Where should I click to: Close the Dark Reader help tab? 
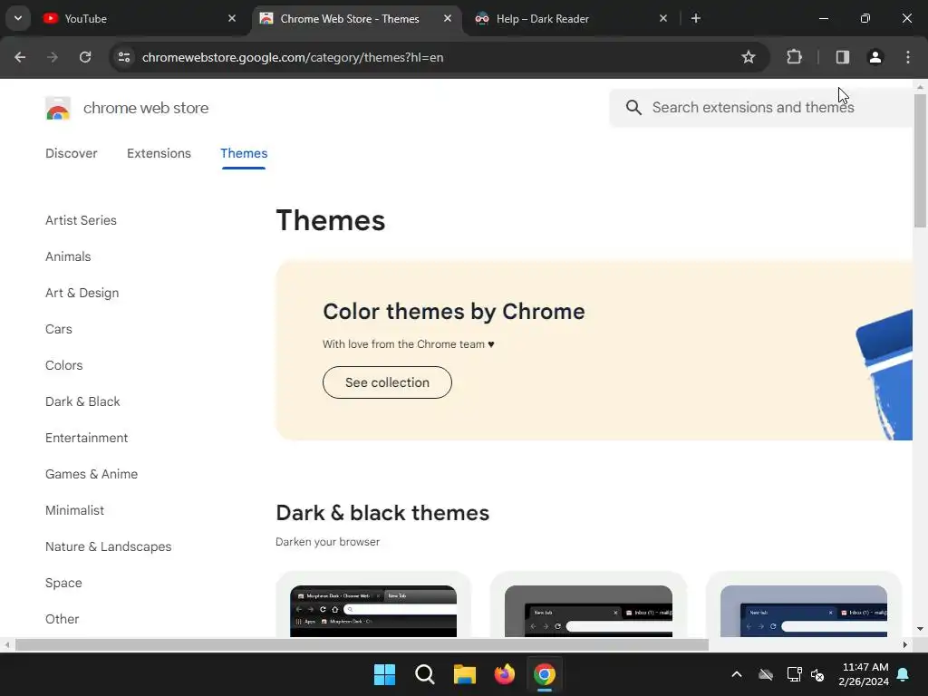point(663,18)
